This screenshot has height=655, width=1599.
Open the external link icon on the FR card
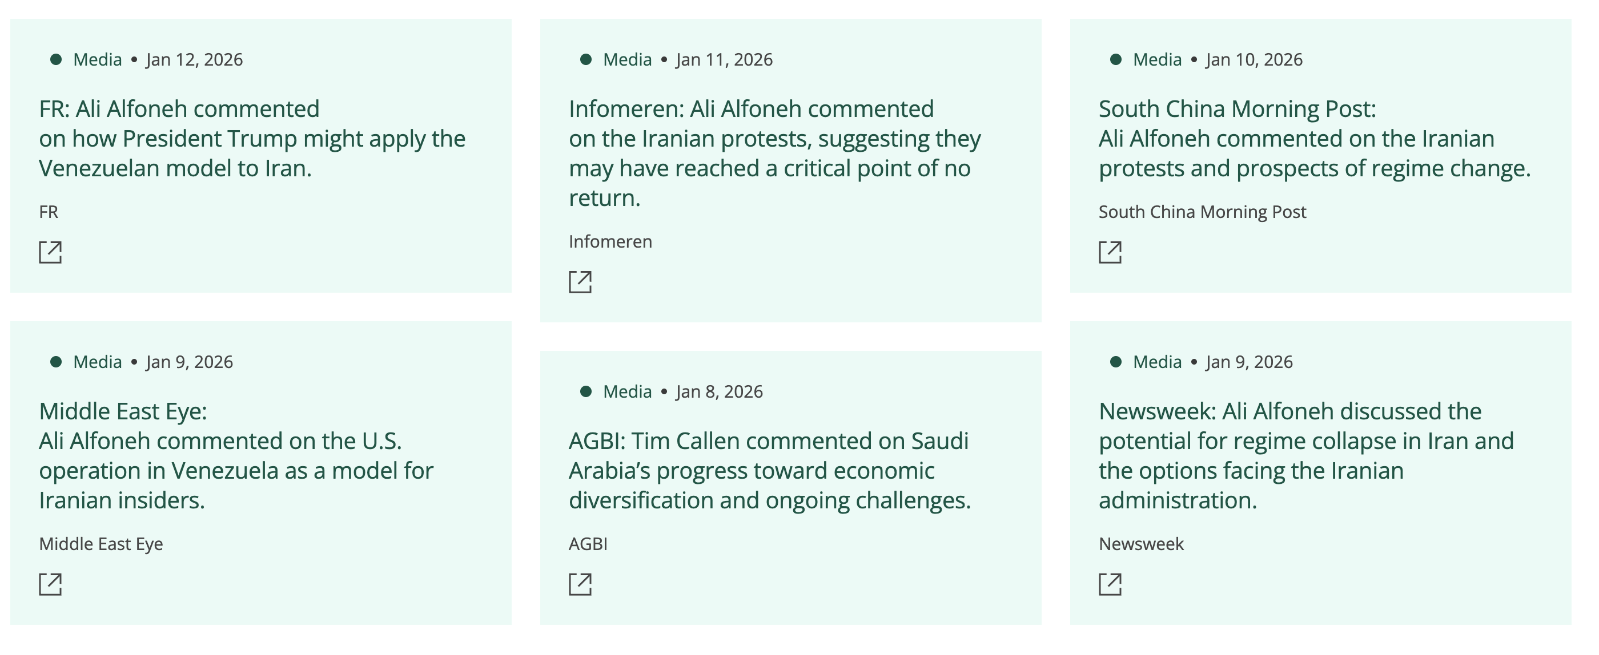tap(50, 252)
